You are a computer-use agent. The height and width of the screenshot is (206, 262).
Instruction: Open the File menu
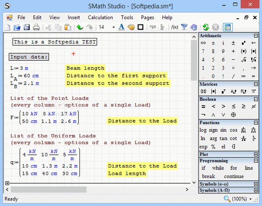coord(21,17)
